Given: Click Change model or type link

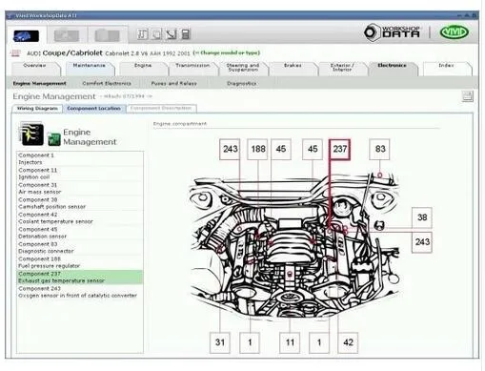Looking at the screenshot, I should pos(227,52).
